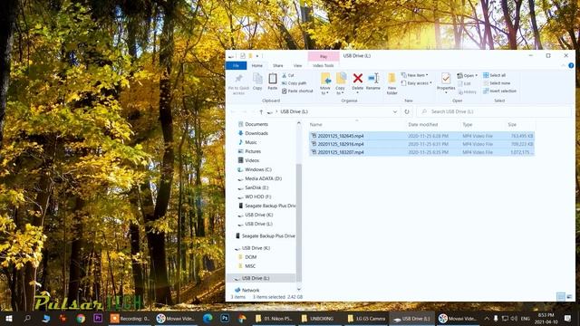Open Documents in navigation pane
This screenshot has height=326, width=580.
pos(256,124)
